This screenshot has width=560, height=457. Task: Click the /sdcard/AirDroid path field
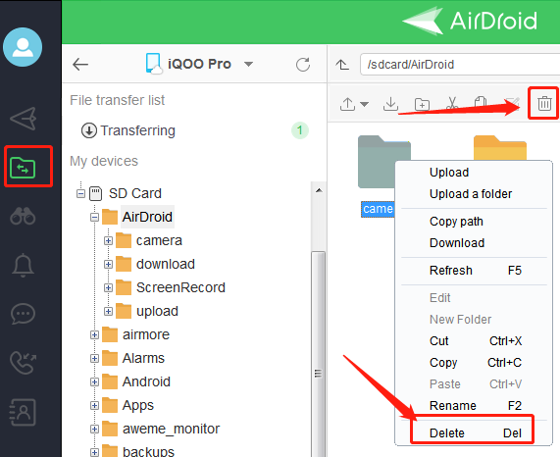(460, 65)
